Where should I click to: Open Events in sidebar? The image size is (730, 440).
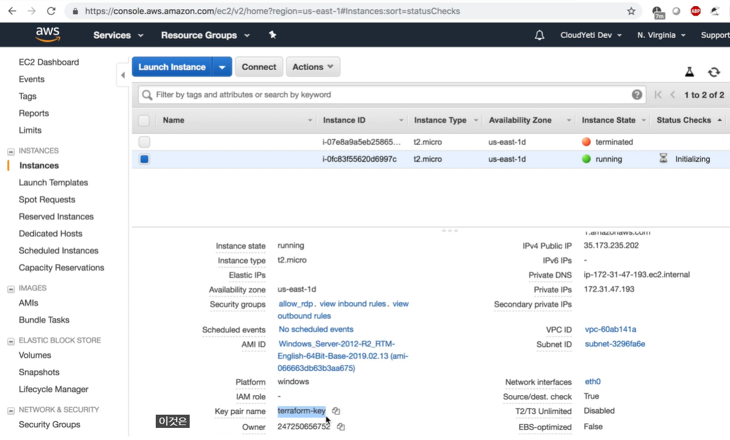coord(32,79)
